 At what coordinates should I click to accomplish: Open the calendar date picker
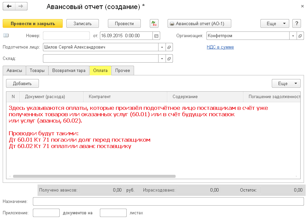coord(157,35)
